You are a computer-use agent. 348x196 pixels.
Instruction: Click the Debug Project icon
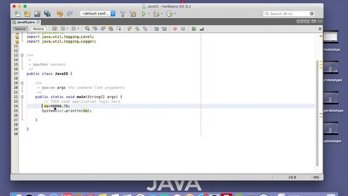(x=157, y=14)
